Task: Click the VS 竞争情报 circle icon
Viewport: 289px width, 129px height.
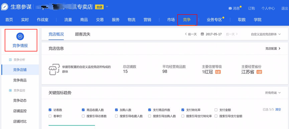Action: click(x=20, y=37)
